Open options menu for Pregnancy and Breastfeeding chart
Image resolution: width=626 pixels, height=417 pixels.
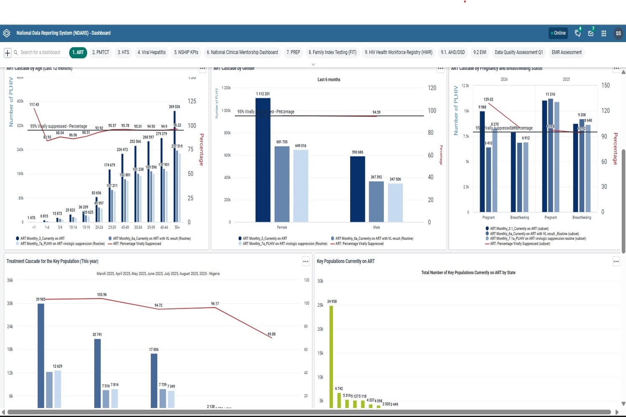[616, 69]
